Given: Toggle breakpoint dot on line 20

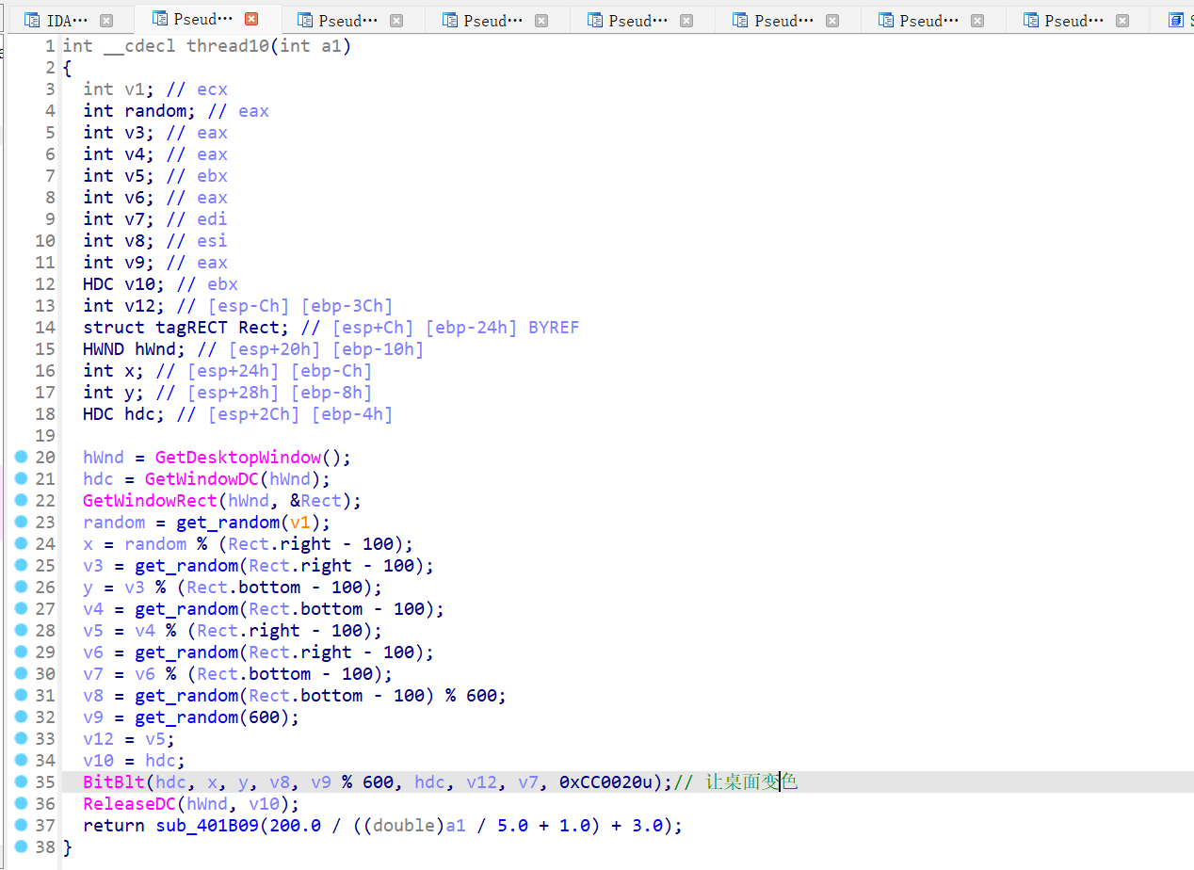Looking at the screenshot, I should pyautogui.click(x=21, y=457).
